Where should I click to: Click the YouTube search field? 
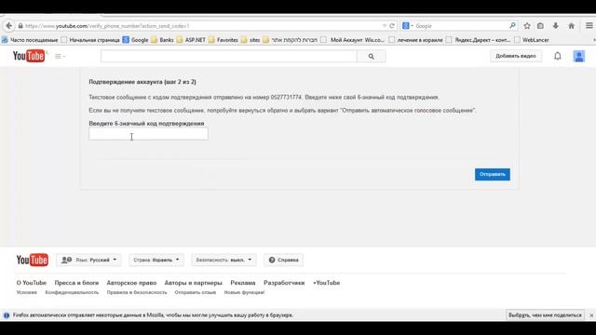tap(229, 56)
